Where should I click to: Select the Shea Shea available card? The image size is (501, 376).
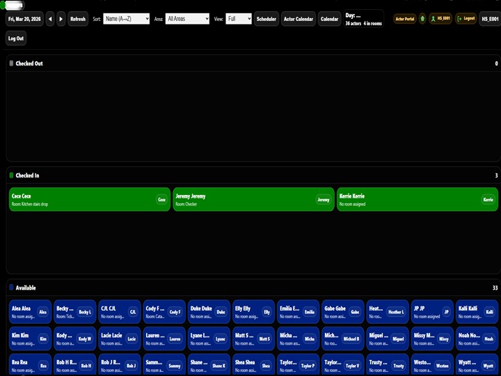(253, 364)
